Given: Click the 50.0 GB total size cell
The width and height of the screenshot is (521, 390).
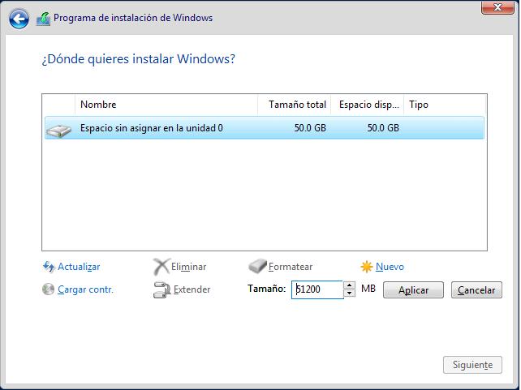Looking at the screenshot, I should pyautogui.click(x=310, y=128).
